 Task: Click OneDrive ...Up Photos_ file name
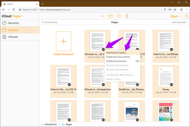[132, 89]
